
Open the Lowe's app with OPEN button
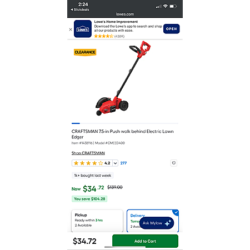(171, 29)
